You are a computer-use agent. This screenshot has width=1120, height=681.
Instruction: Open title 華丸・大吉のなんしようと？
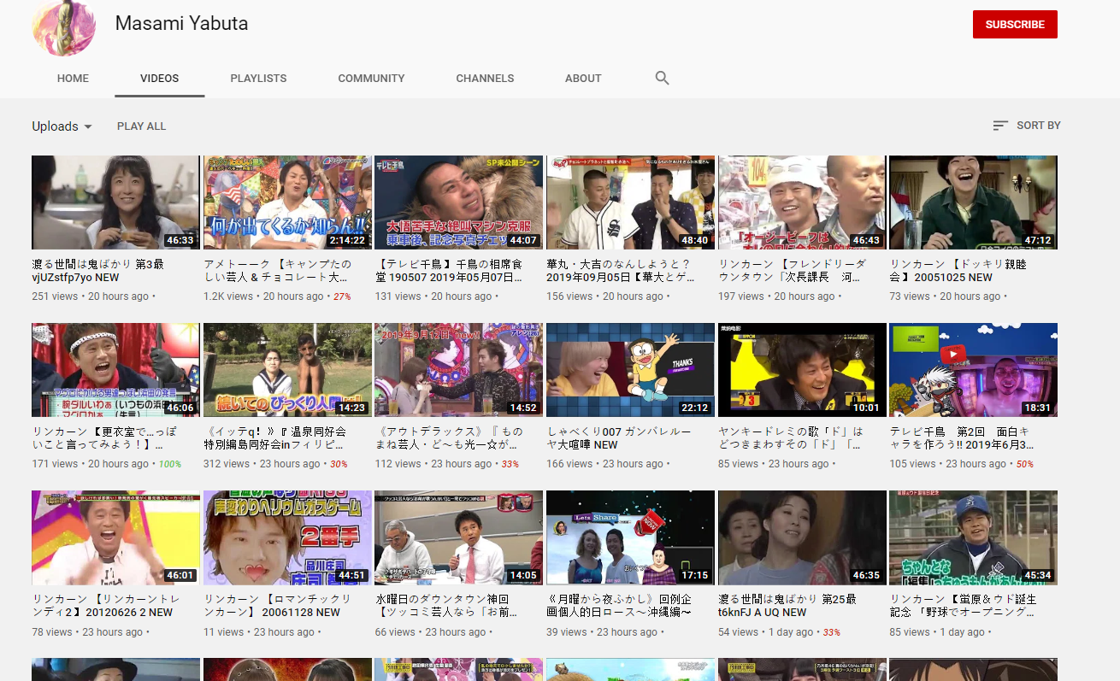[x=620, y=271]
